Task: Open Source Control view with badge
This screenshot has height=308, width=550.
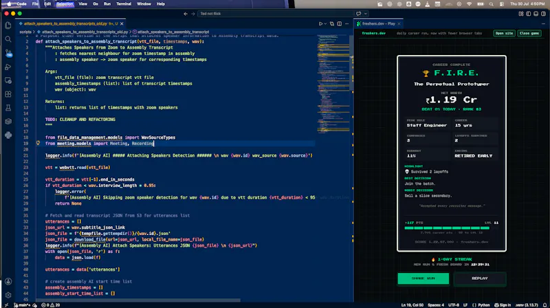Action: [8, 53]
